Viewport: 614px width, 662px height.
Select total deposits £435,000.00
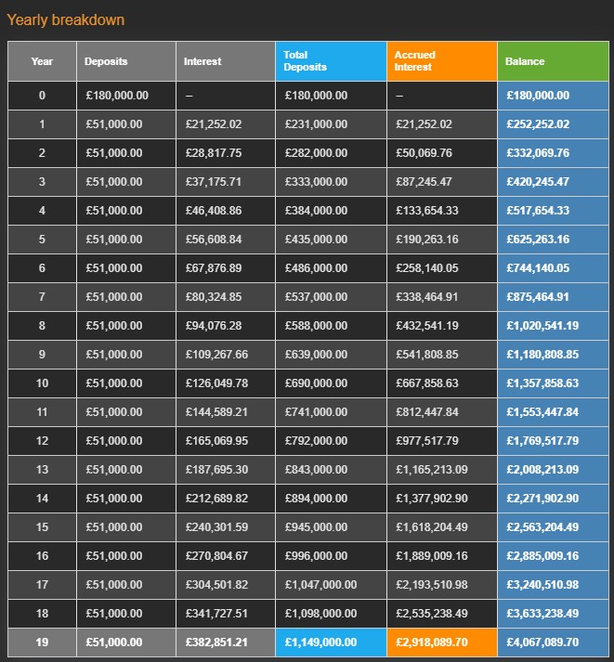pyautogui.click(x=317, y=240)
